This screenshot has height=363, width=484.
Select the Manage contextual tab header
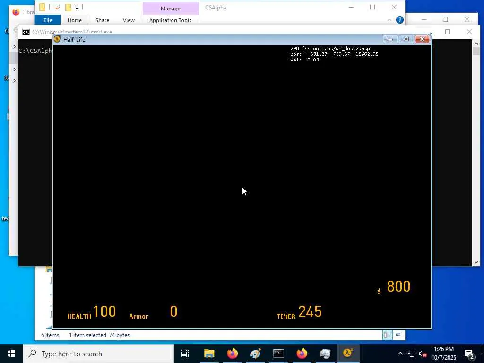tap(170, 9)
